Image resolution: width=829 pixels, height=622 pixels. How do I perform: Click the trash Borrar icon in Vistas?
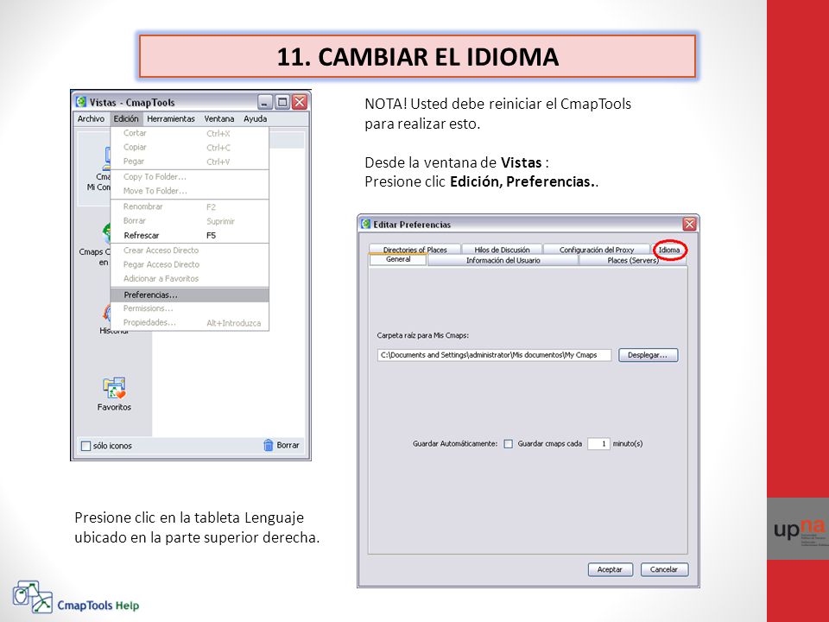[x=268, y=446]
